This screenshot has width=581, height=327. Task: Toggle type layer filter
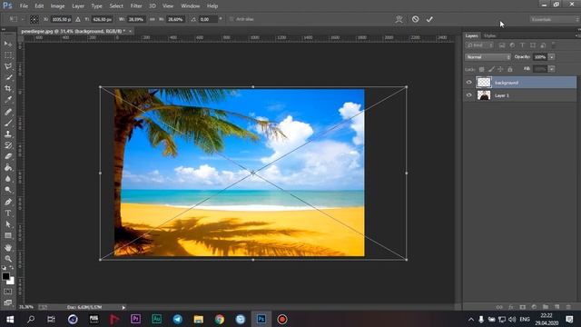coord(523,45)
